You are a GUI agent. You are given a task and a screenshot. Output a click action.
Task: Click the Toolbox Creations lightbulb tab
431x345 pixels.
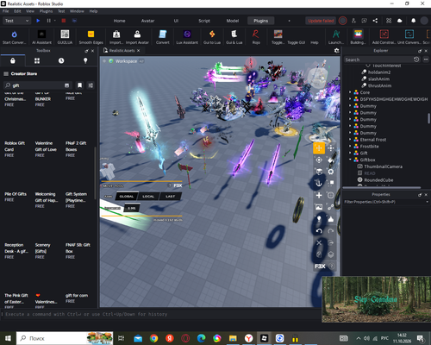point(85,60)
